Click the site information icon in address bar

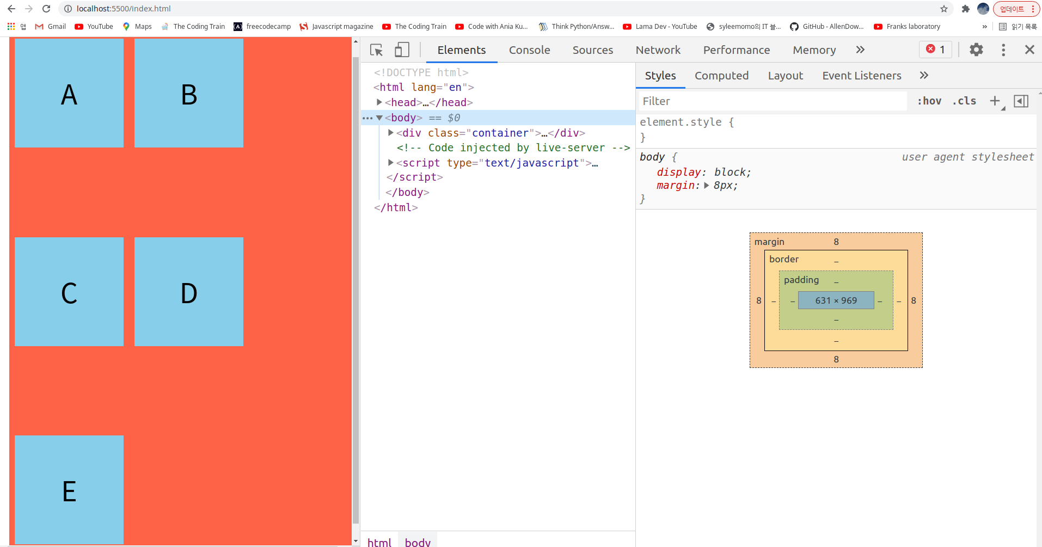(68, 9)
